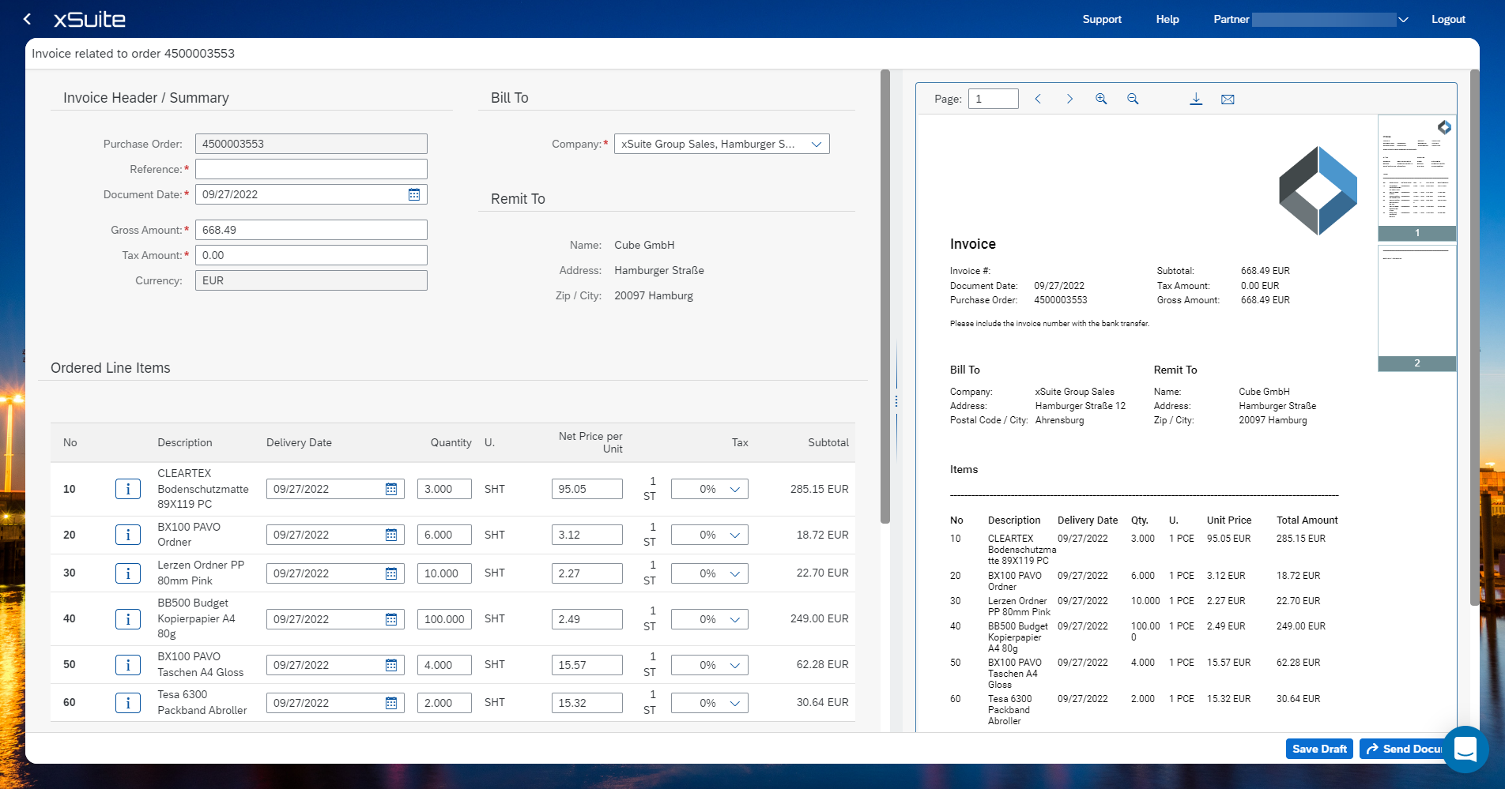Go to next page in document viewer
1505x789 pixels.
[1069, 99]
